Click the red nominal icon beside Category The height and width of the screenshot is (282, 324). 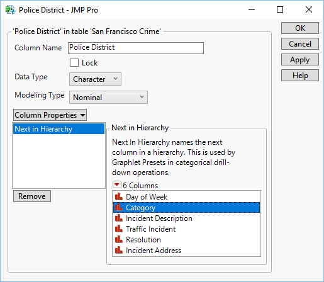click(x=119, y=207)
